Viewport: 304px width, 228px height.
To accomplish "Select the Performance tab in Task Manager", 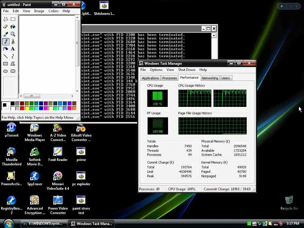I will [189, 77].
